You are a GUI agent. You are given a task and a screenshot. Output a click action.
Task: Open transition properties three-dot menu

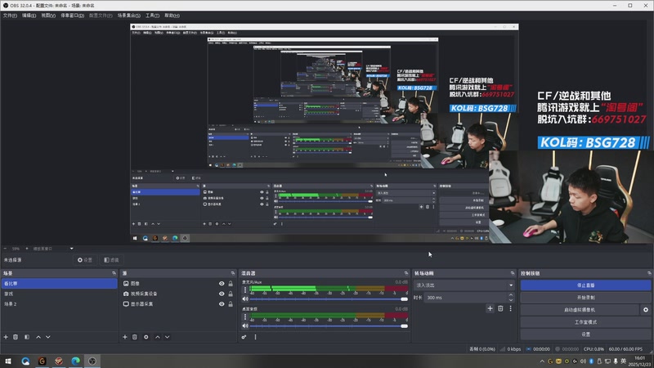point(510,308)
